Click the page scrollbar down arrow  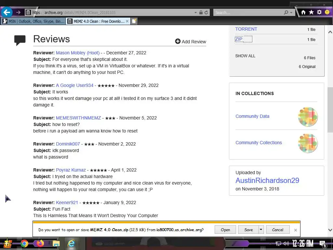[x=330, y=230]
